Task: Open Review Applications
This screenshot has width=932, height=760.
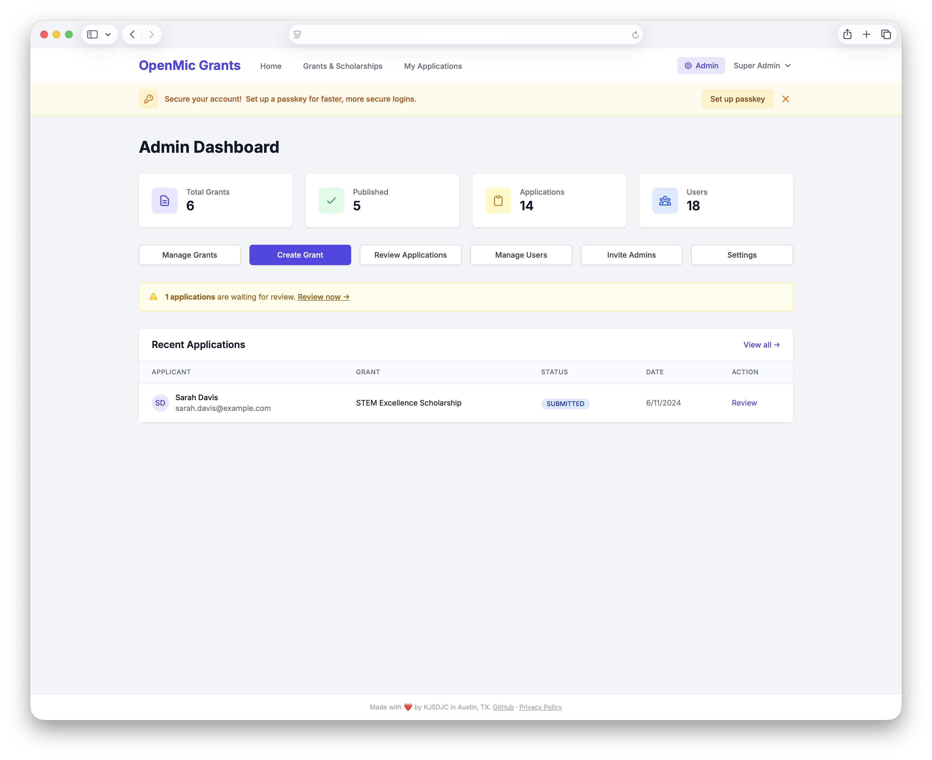Action: click(x=410, y=255)
